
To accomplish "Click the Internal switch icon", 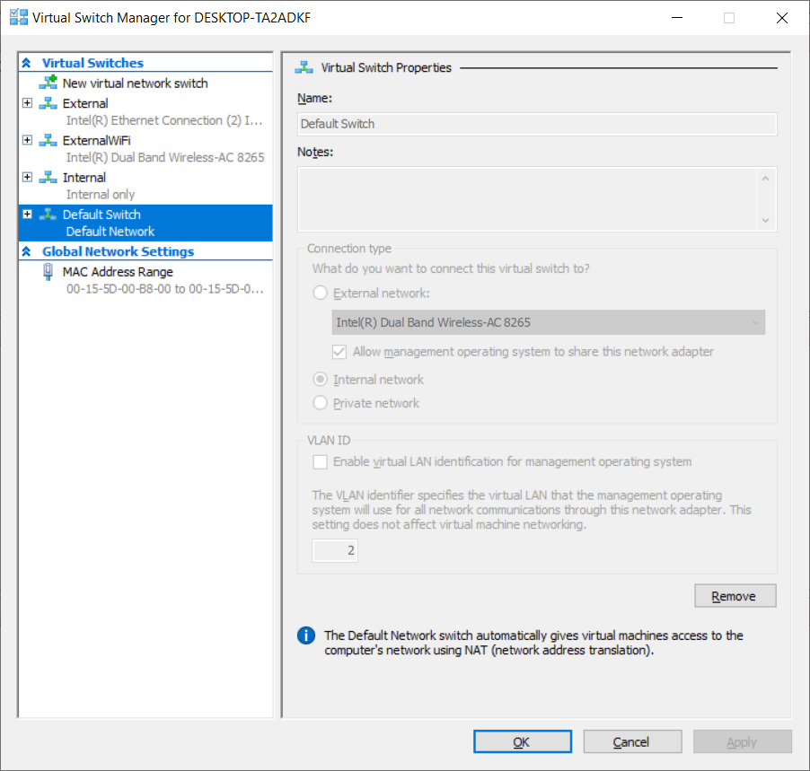I will (48, 178).
